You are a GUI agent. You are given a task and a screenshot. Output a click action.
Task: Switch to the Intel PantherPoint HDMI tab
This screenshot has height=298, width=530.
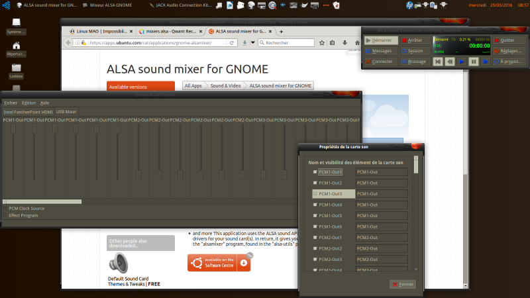[28, 112]
